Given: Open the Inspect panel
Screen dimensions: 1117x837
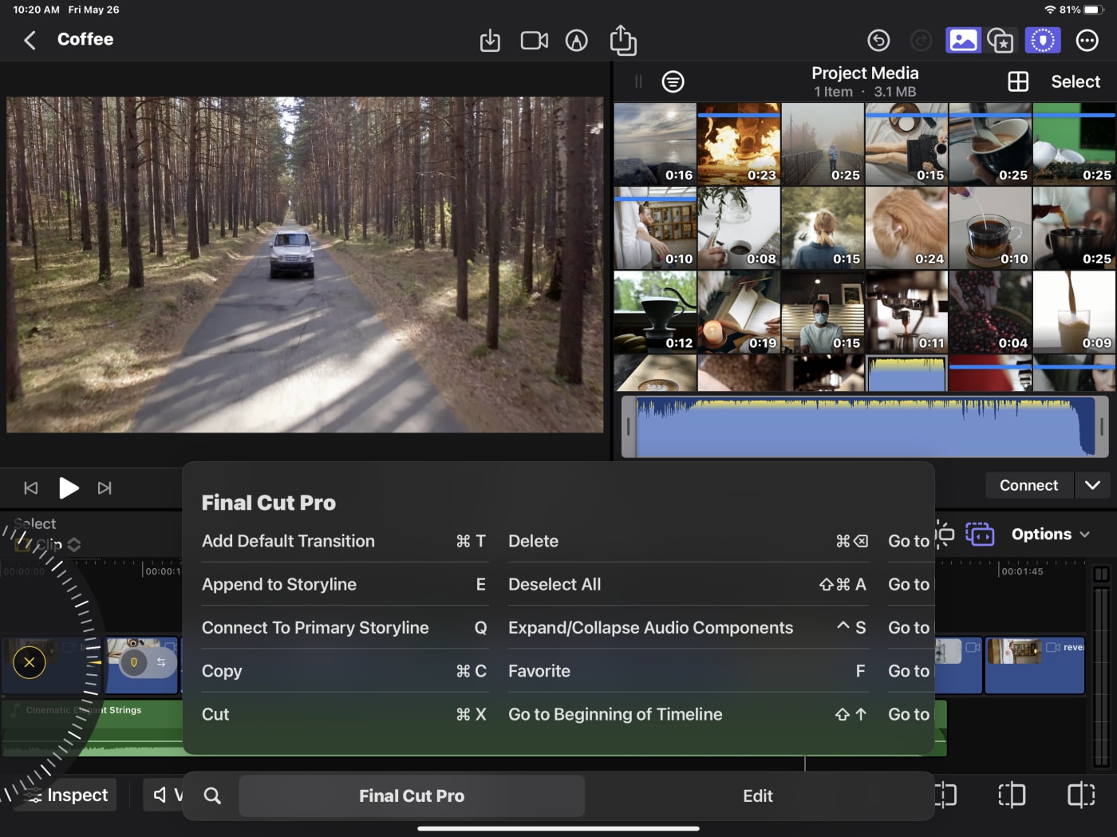Looking at the screenshot, I should pyautogui.click(x=66, y=795).
